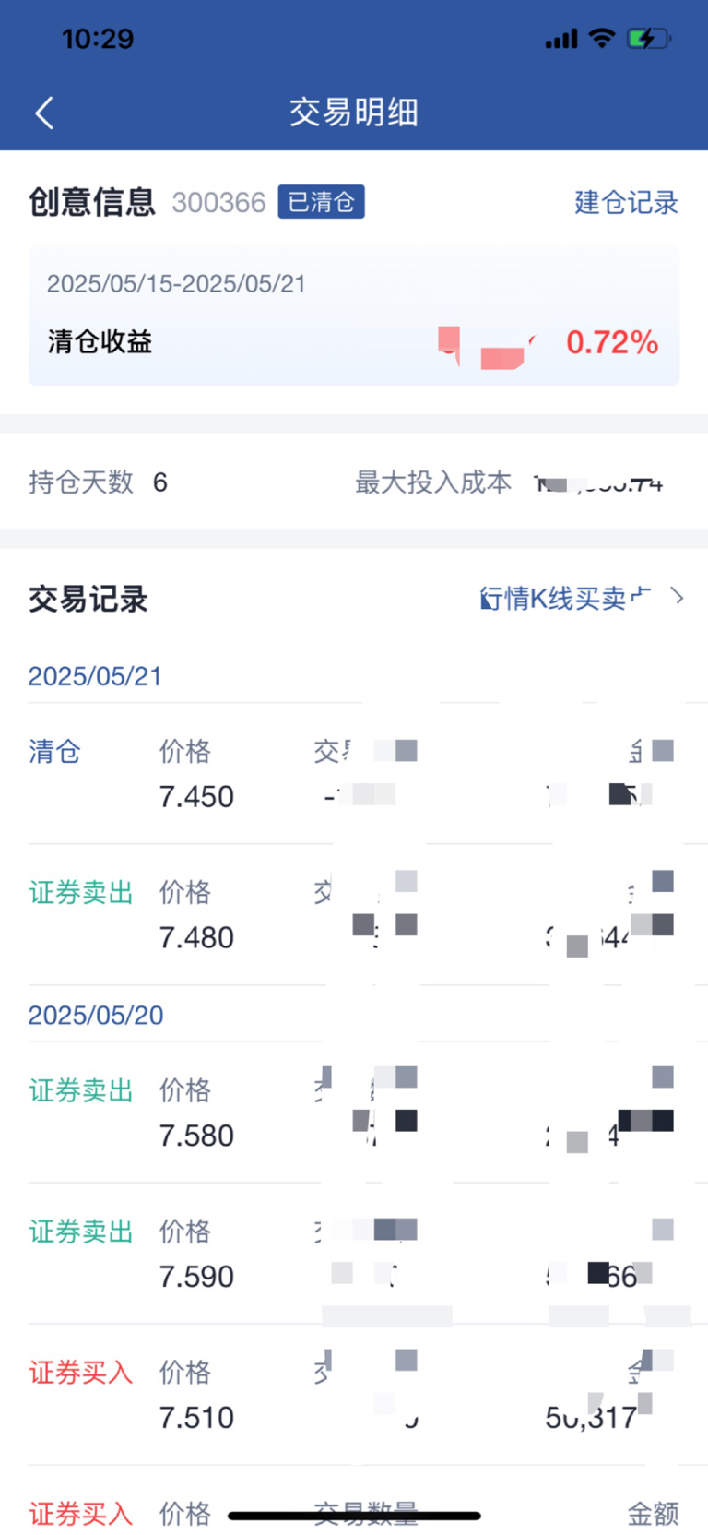Tap the 2025/05/20 date header

tap(96, 1015)
